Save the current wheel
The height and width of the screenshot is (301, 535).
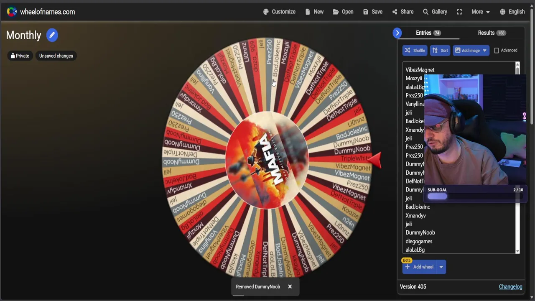[373, 12]
